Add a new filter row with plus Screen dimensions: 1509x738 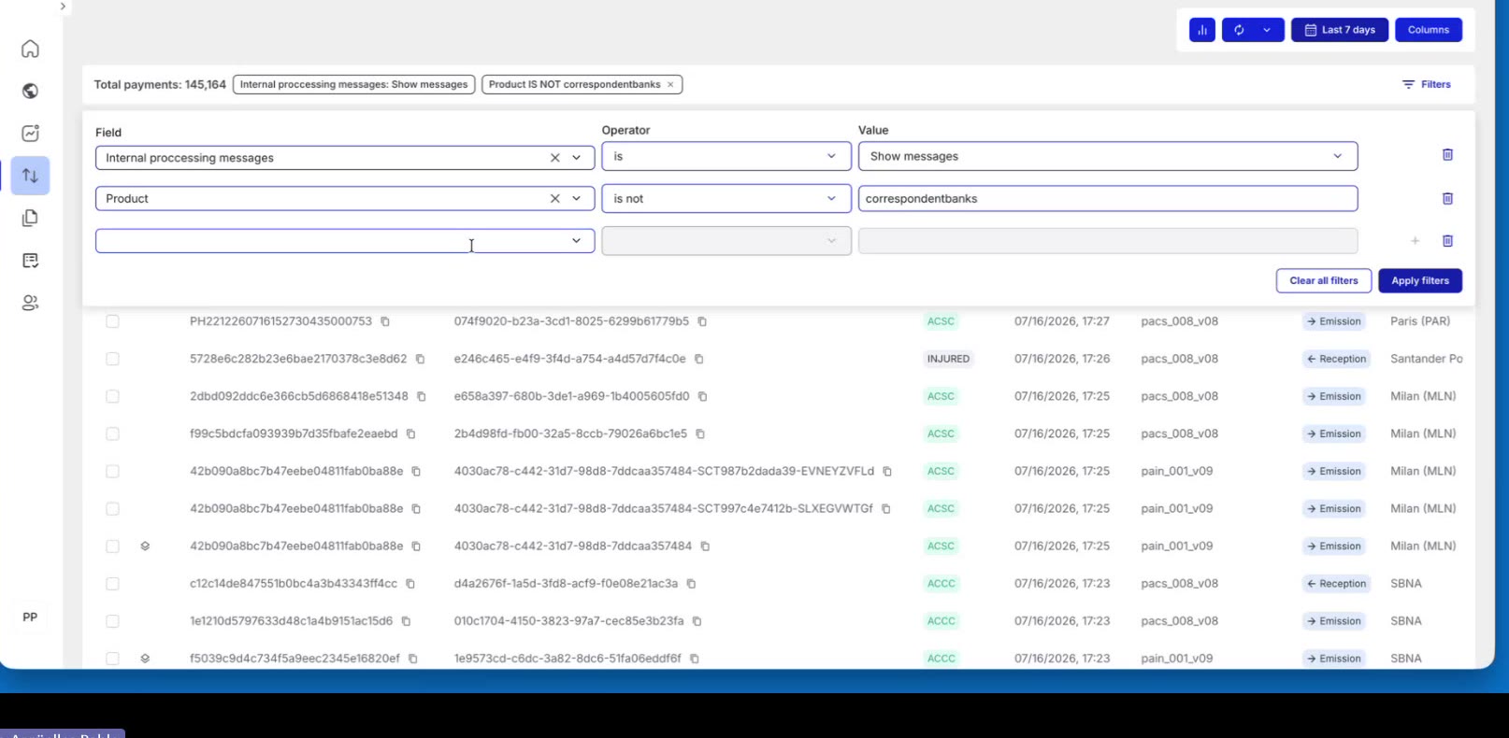coord(1416,241)
